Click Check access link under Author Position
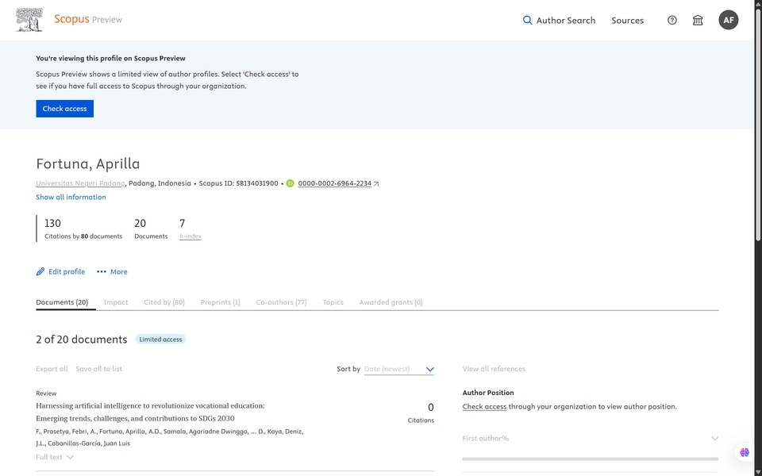Image resolution: width=762 pixels, height=476 pixels. (484, 406)
